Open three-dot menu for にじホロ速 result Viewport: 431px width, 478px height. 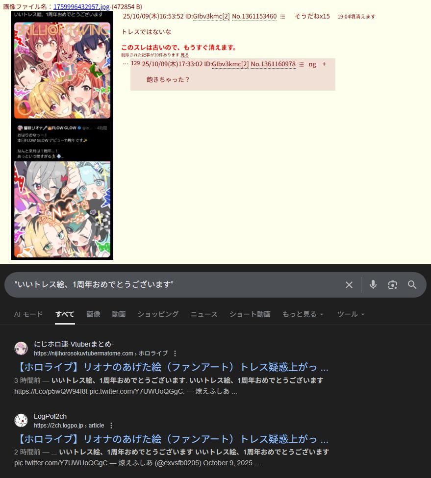click(x=175, y=353)
